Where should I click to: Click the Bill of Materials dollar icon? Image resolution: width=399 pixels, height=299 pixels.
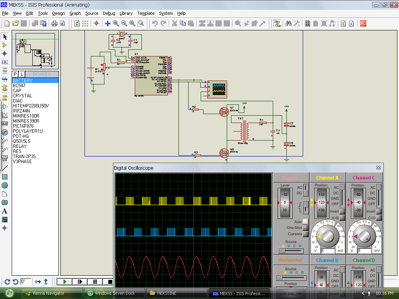[x=343, y=23]
